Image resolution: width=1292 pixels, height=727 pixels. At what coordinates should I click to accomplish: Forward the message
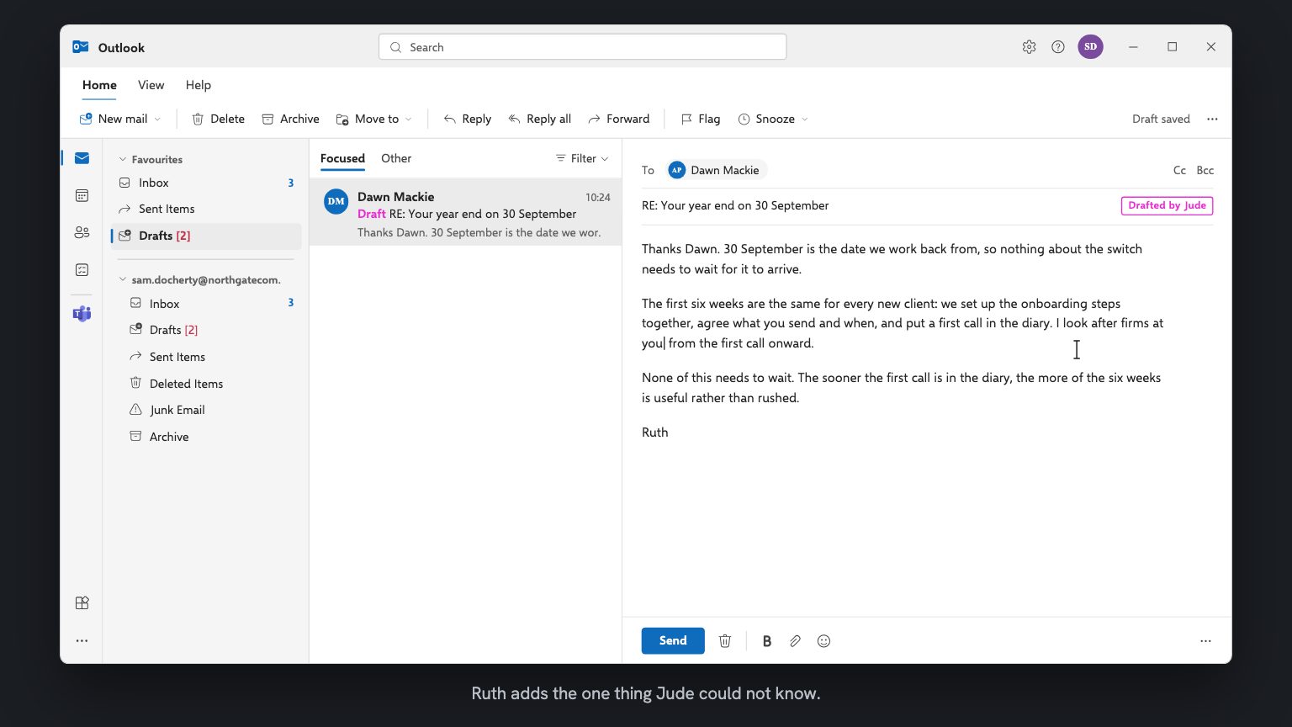coord(618,119)
